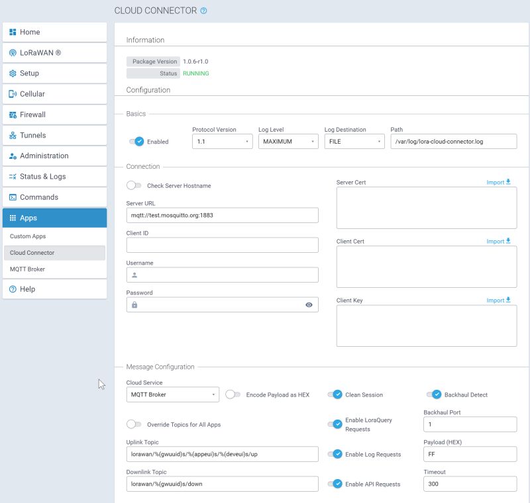The image size is (530, 503).
Task: Import a Client Key file
Action: [499, 300]
